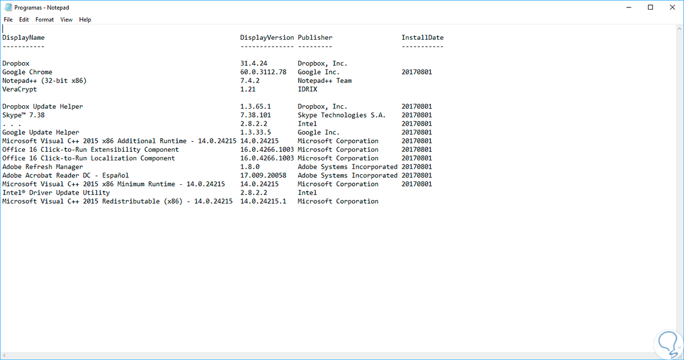Click the InstallDate column header text
This screenshot has height=360, width=684.
pos(422,38)
